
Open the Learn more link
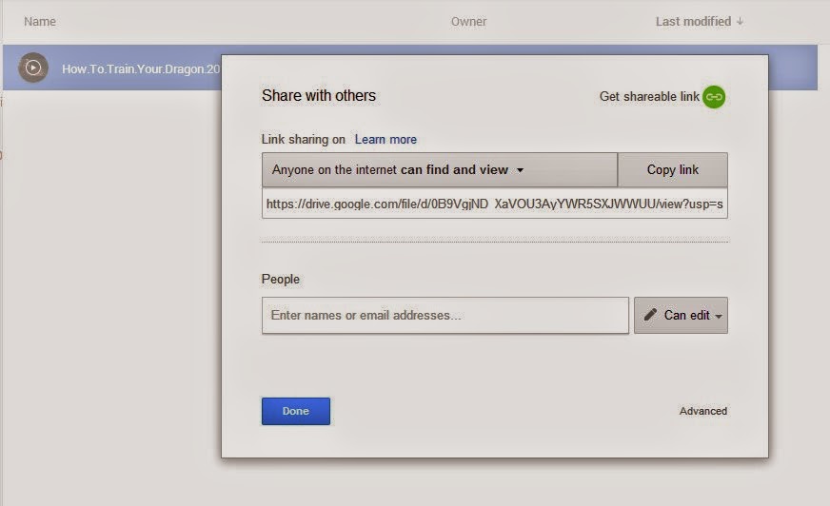(x=385, y=140)
